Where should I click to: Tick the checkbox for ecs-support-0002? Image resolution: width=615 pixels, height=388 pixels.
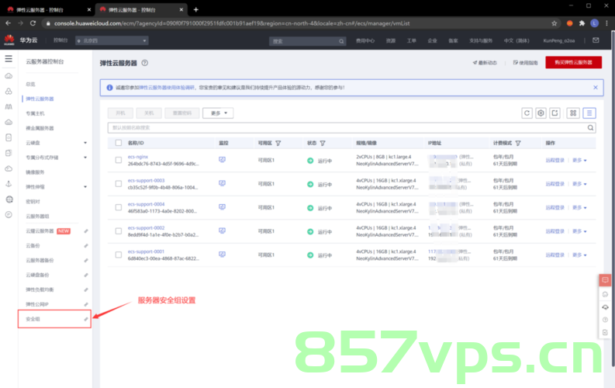(119, 231)
